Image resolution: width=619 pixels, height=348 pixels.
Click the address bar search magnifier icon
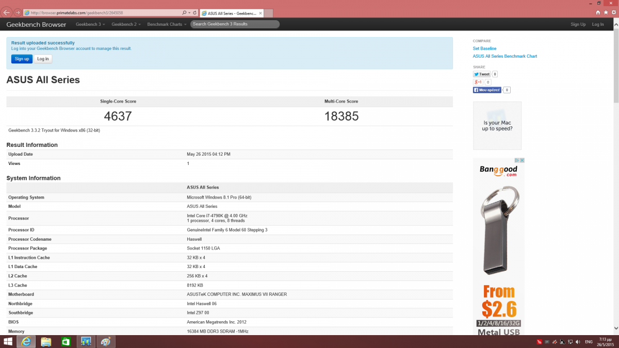pos(184,12)
